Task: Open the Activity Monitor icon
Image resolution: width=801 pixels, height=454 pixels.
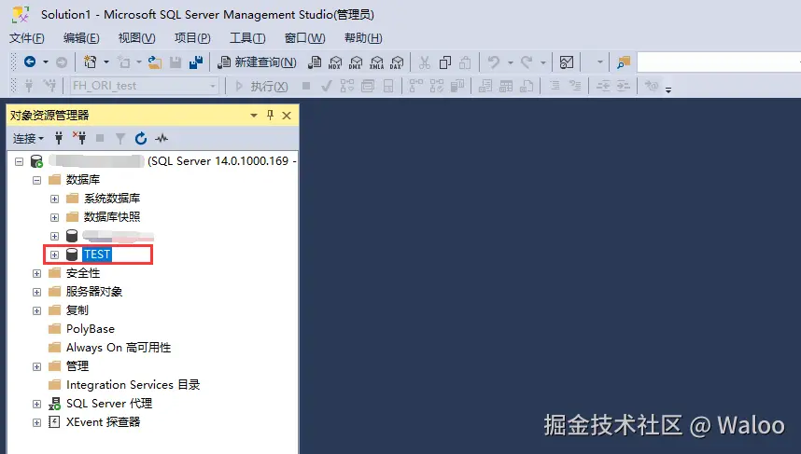Action: tap(567, 62)
